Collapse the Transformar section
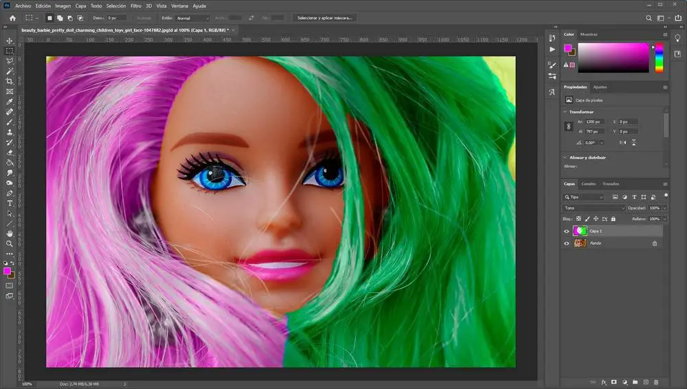Viewport: 687px width, 389px height. tap(565, 112)
